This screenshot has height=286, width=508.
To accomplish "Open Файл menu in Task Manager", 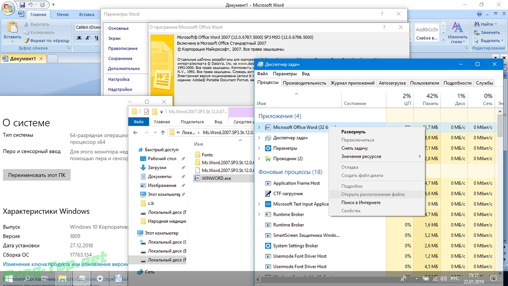I will 262,74.
